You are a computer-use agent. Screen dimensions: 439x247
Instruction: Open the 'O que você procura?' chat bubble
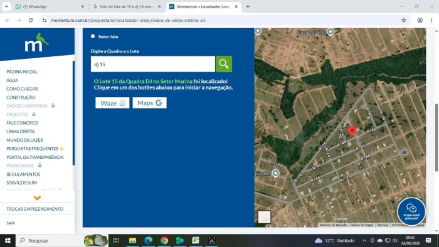[x=411, y=211]
